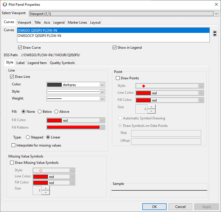
Task: Decrease missing value symbol Size
Action: (x=46, y=193)
